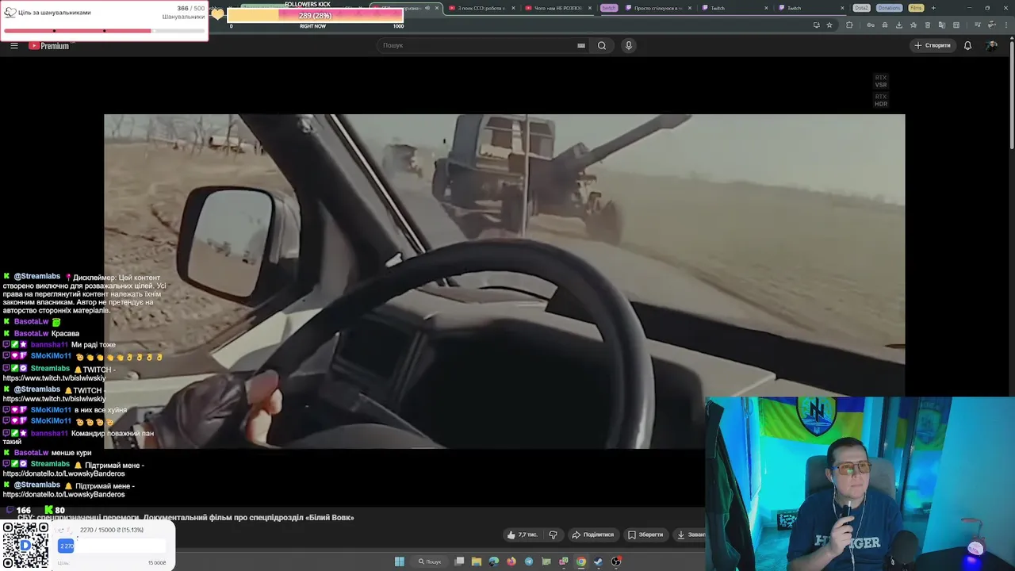Click the RTX VSR indicator badge
Viewport: 1015px width, 571px height.
point(881,82)
